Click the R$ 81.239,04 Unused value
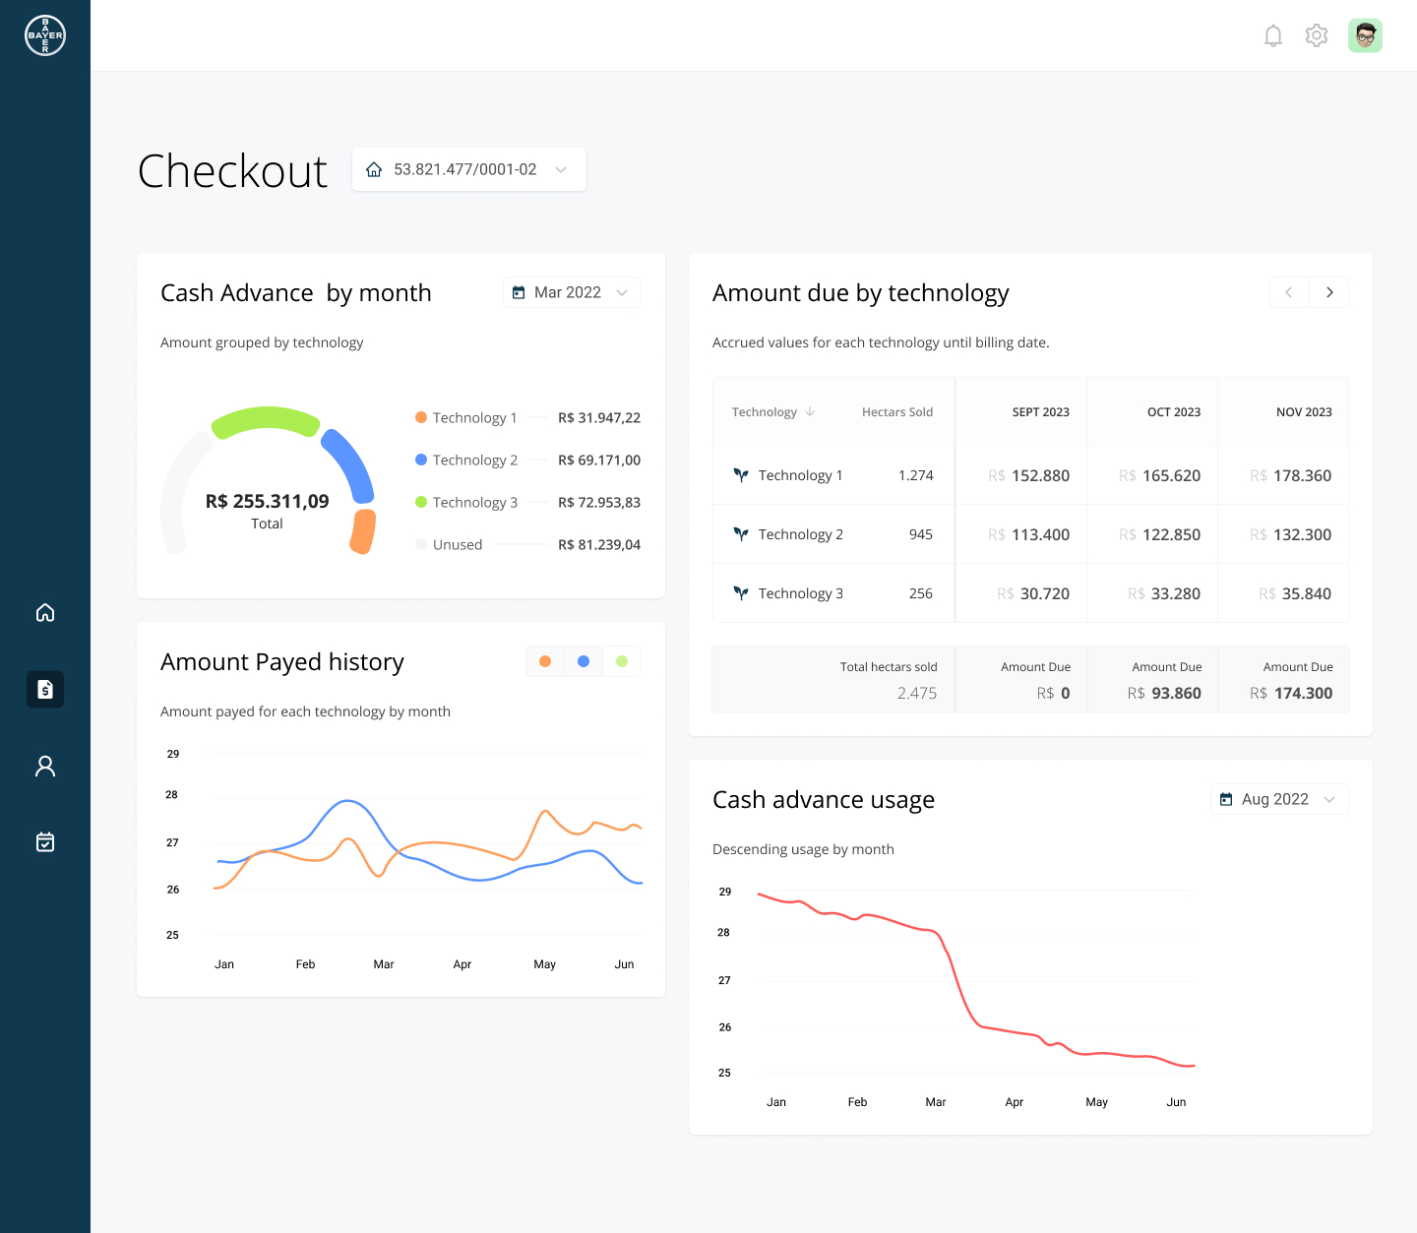1417x1233 pixels. coord(599,544)
